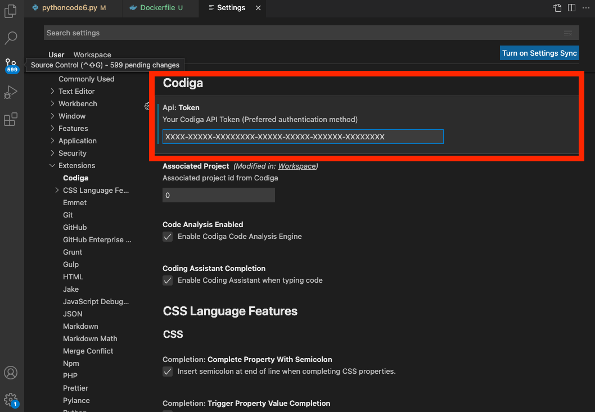Clear settings search filter icon
The height and width of the screenshot is (412, 595).
pyautogui.click(x=568, y=33)
